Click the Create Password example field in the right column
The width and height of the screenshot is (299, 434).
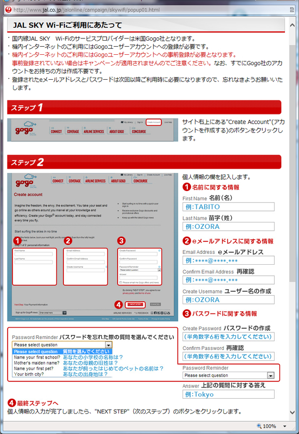[228, 336]
